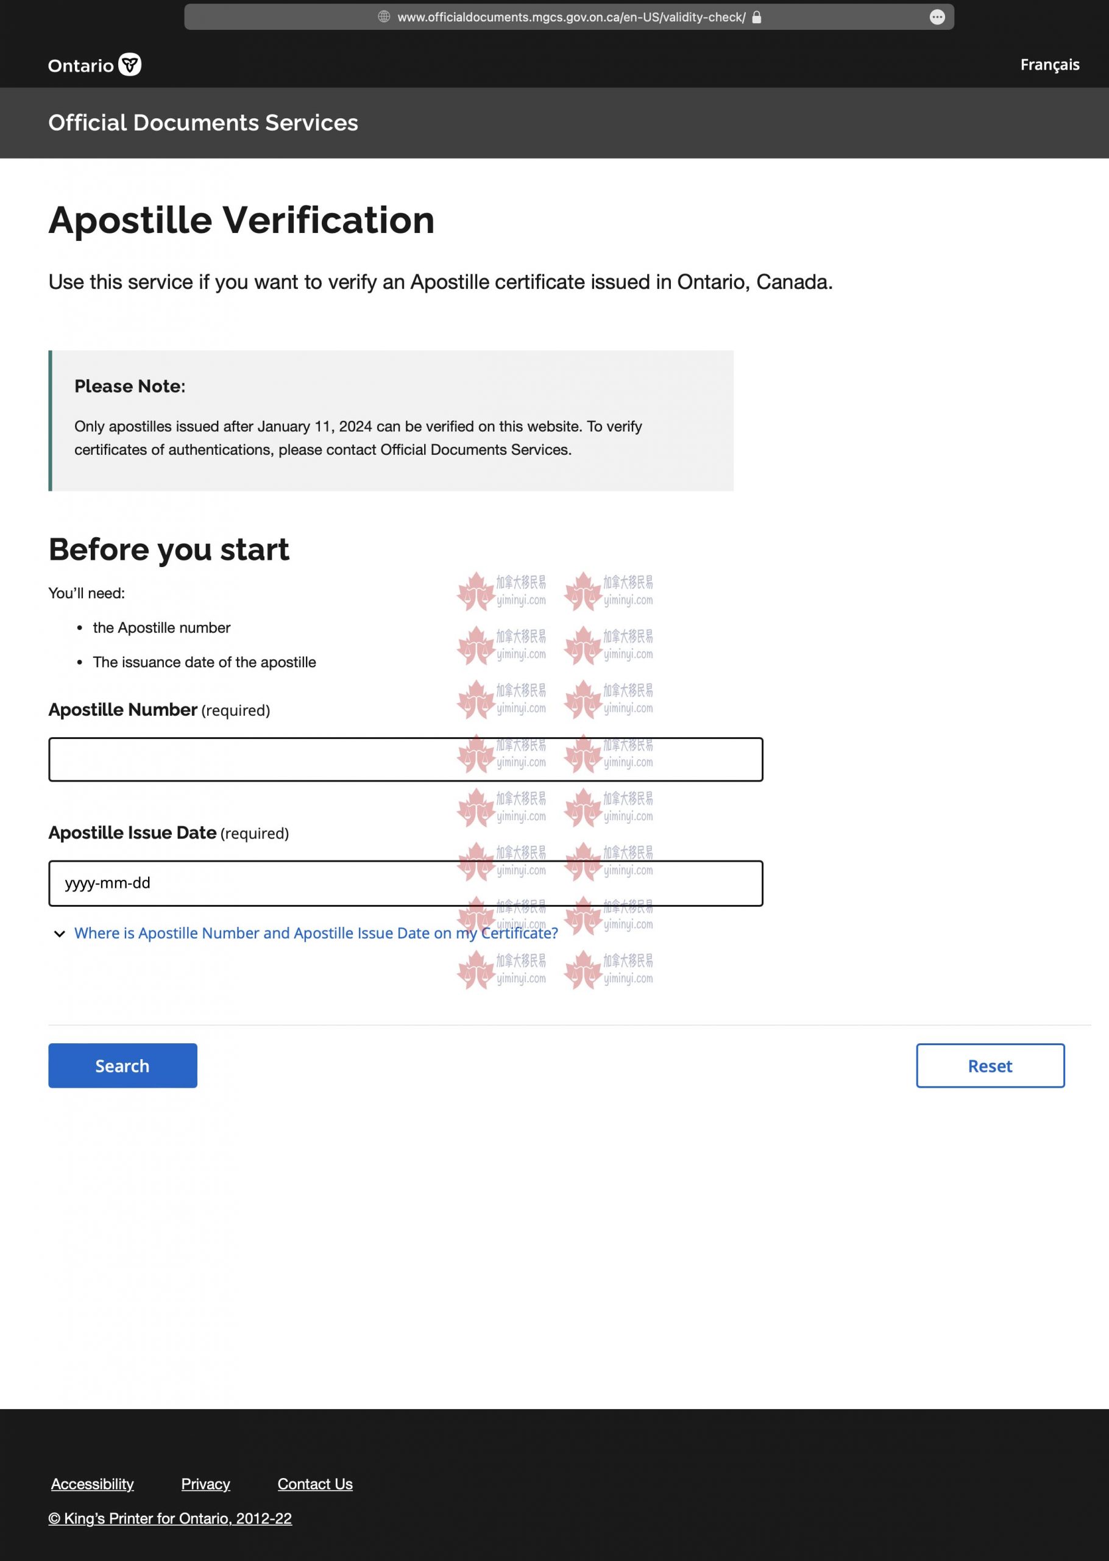Expand the chevron beside the certificate help question
This screenshot has height=1561, width=1109.
60,933
